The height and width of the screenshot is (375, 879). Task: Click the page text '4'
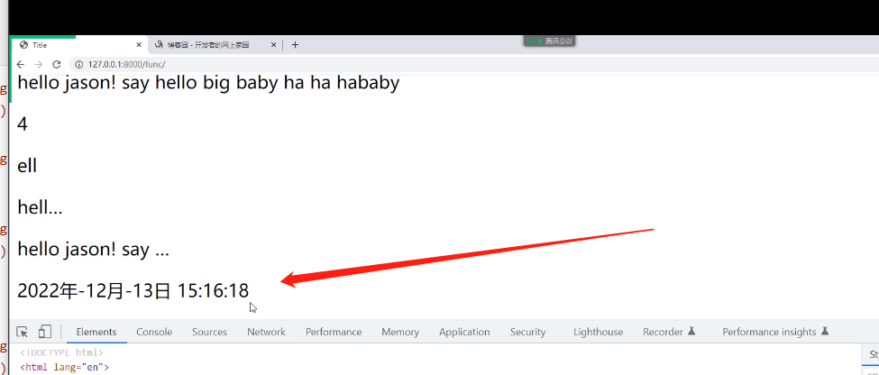(23, 123)
